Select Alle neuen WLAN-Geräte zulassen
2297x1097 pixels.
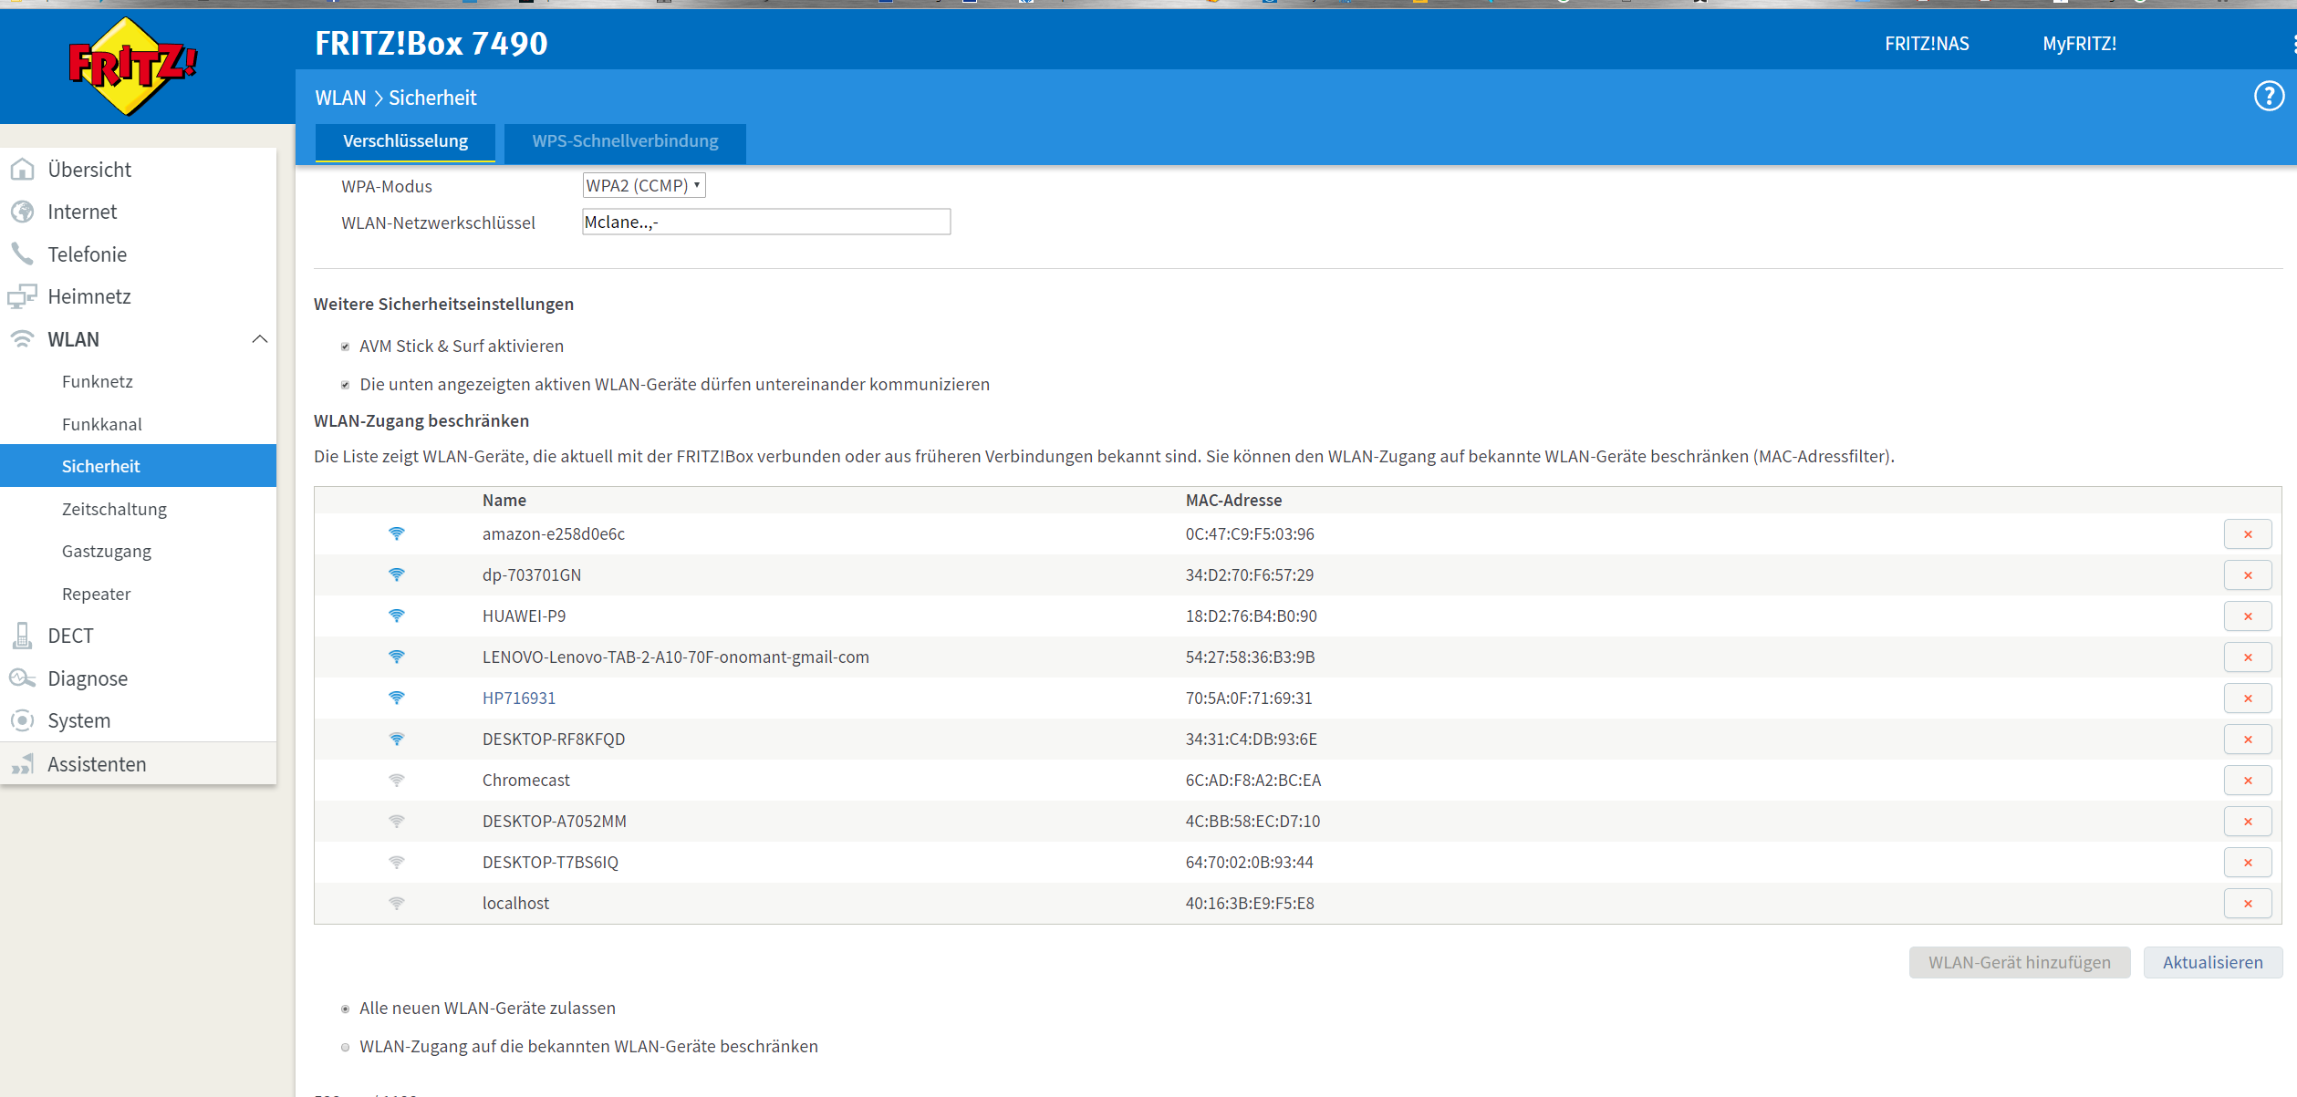click(x=346, y=1009)
